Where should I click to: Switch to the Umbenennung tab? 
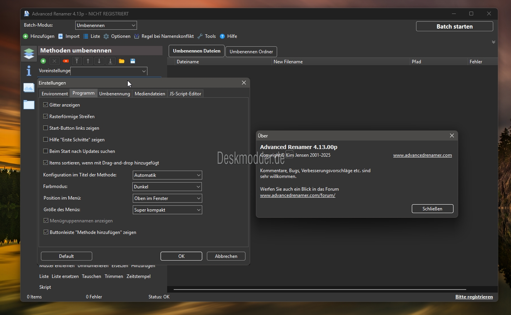point(115,93)
